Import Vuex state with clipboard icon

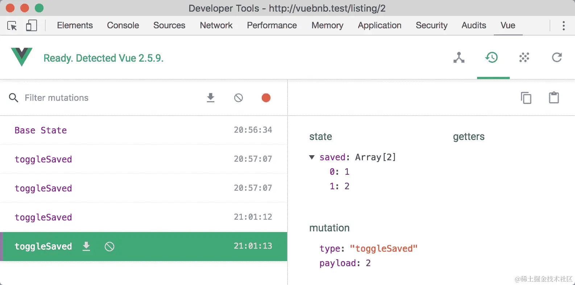coord(554,98)
